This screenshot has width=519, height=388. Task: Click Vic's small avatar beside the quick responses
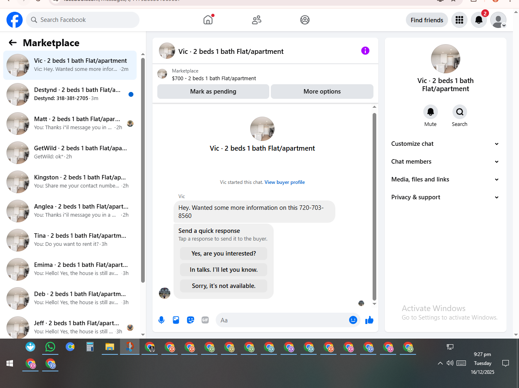(165, 293)
